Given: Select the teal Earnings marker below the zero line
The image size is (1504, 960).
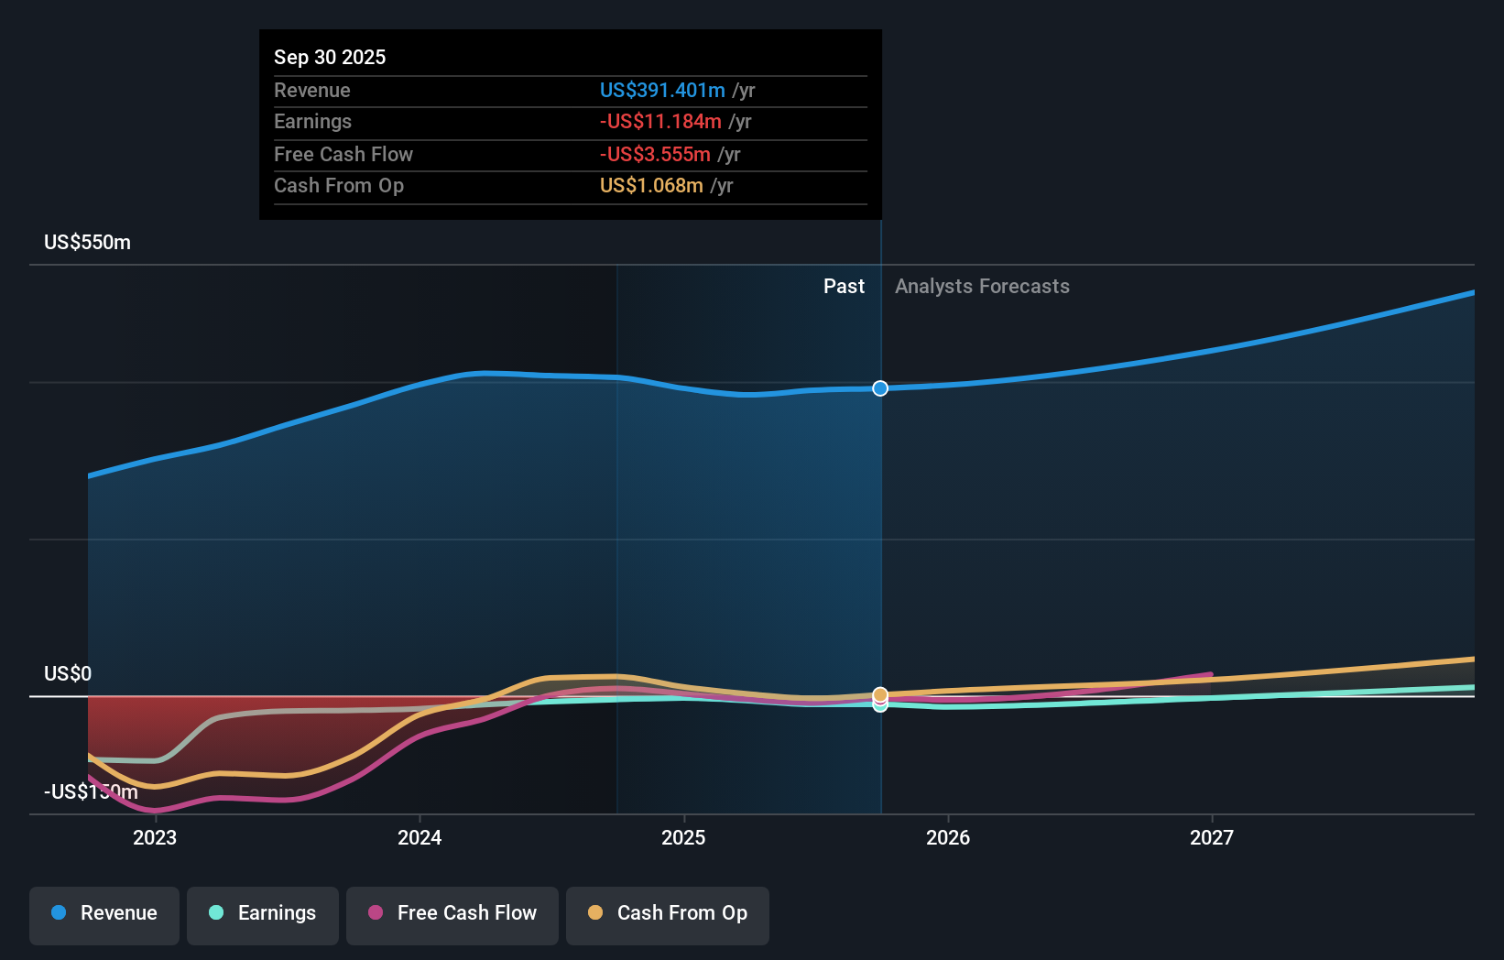Looking at the screenshot, I should click(879, 706).
